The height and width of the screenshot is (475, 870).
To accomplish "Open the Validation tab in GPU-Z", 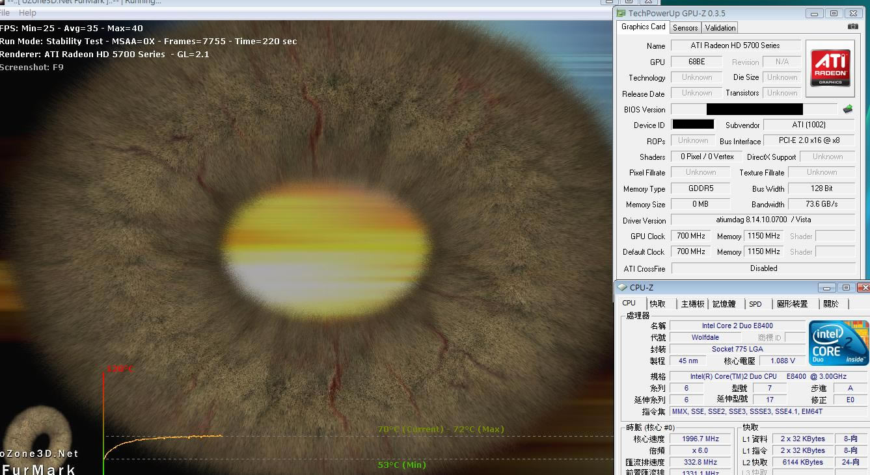I will click(720, 27).
